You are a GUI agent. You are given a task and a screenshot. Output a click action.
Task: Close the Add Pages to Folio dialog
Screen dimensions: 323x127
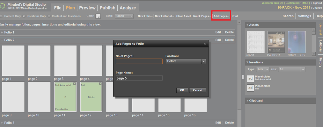tap(205, 44)
